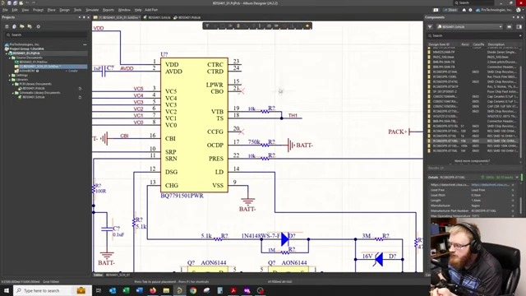Collapse PCB Library Documents folder
526x296 pixels.
tap(13, 84)
